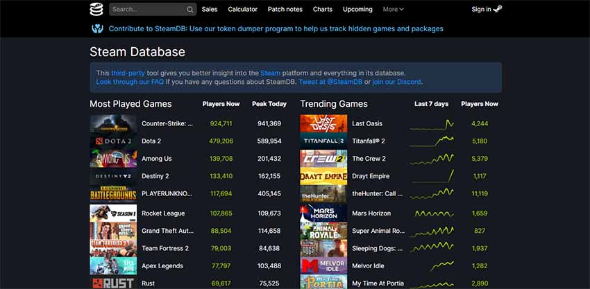The width and height of the screenshot is (590, 289).
Task: Click the SteamDB logo icon
Action: 96,10
